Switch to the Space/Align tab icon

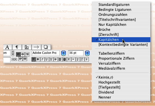pos(27,47)
